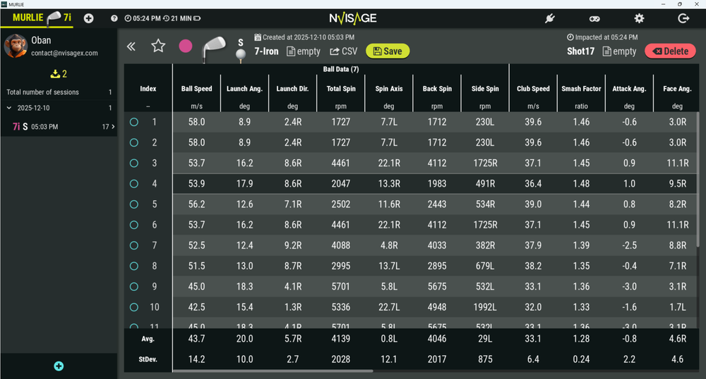Click the horizontal scrollbar below the table
The width and height of the screenshot is (706, 379).
pyautogui.click(x=273, y=371)
